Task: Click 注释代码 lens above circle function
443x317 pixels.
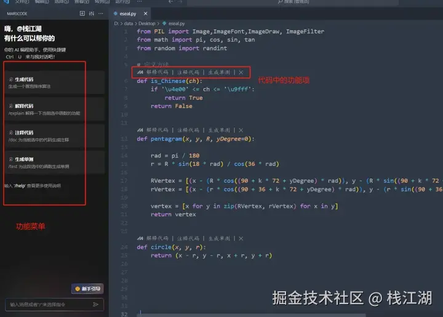Action: pos(188,238)
